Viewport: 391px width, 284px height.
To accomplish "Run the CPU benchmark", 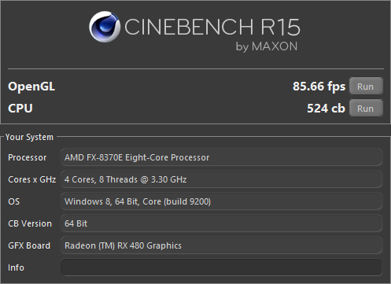I will [366, 108].
